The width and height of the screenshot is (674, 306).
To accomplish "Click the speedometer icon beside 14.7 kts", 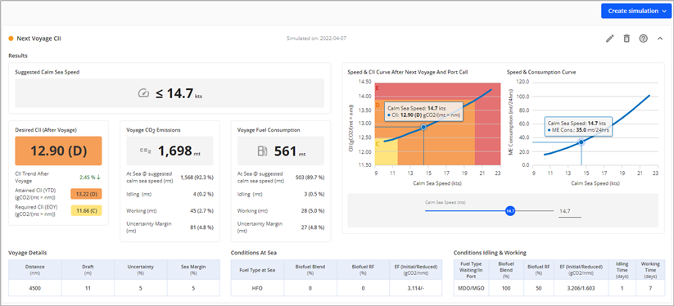I will 143,93.
